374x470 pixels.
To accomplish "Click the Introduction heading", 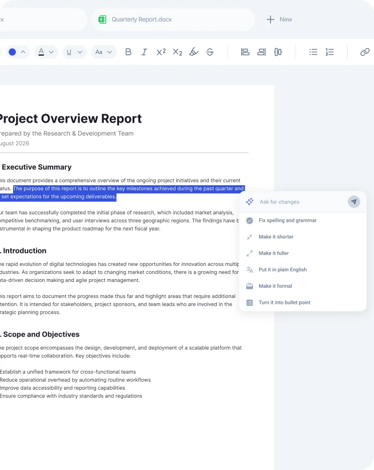I will click(25, 250).
